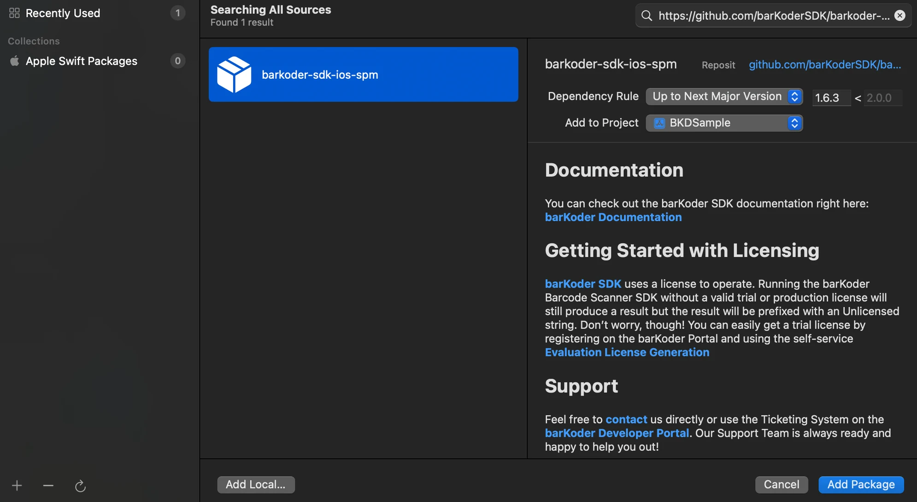The height and width of the screenshot is (502, 917).
Task: Clear the search field with the X icon
Action: 899,16
